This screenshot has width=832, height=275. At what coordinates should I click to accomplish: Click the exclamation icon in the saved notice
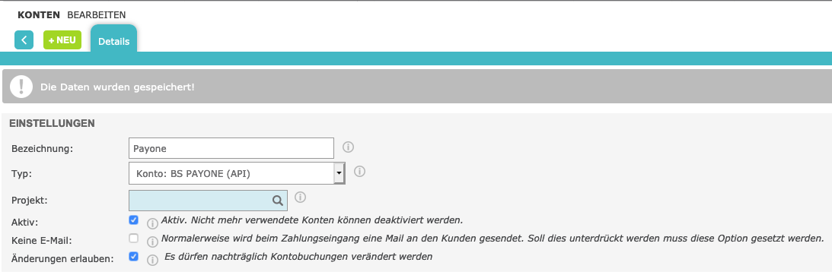coord(21,86)
